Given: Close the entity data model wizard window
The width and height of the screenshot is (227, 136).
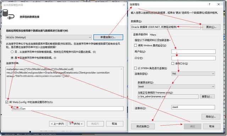Looking at the screenshot, I should (124, 5).
